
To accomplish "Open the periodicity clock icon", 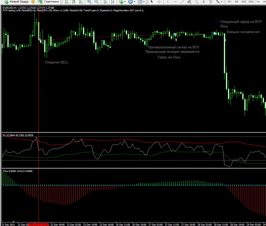I will coord(130,2).
